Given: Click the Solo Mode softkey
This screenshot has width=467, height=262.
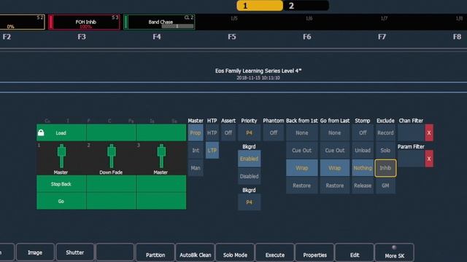Looking at the screenshot, I should coord(235,253).
